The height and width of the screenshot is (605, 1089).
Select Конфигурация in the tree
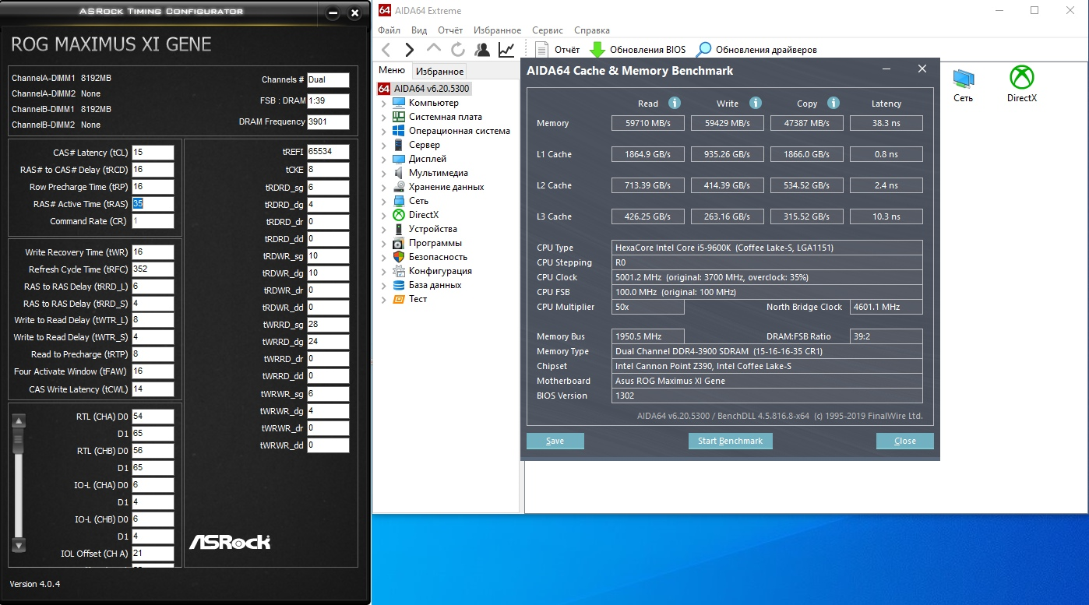440,271
